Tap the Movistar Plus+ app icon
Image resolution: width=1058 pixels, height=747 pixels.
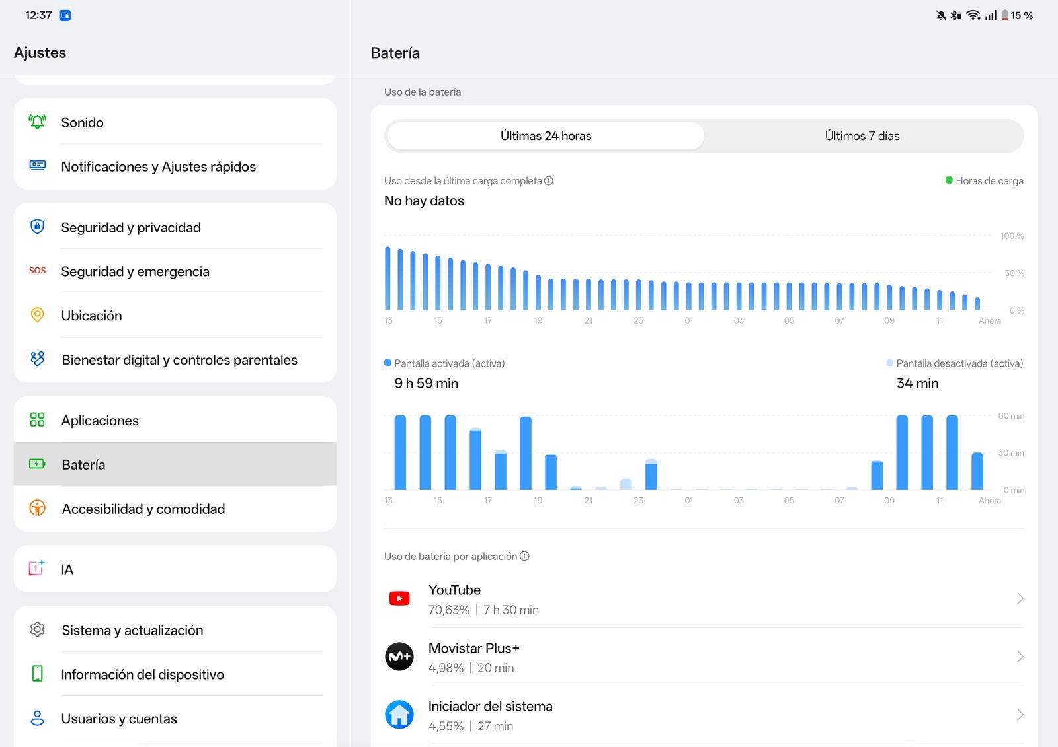coord(399,657)
